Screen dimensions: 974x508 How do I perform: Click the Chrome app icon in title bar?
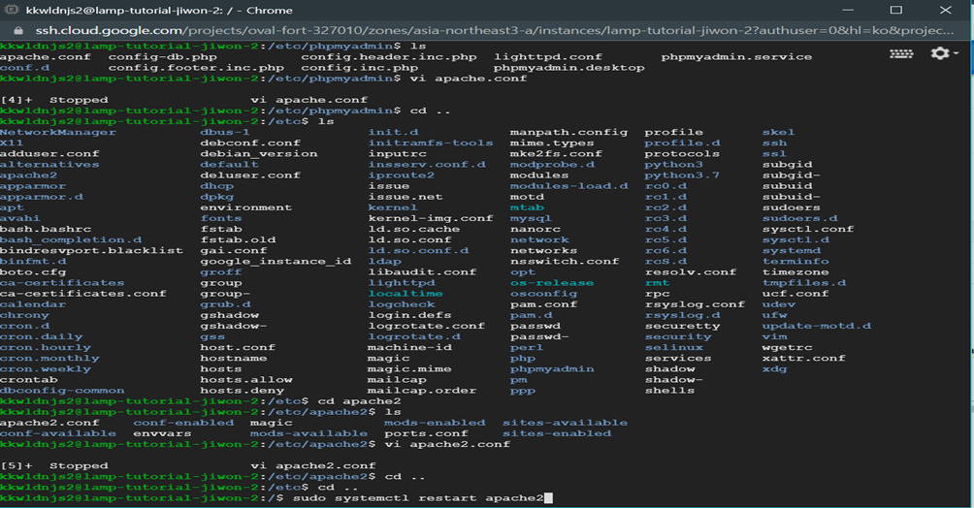pyautogui.click(x=12, y=10)
